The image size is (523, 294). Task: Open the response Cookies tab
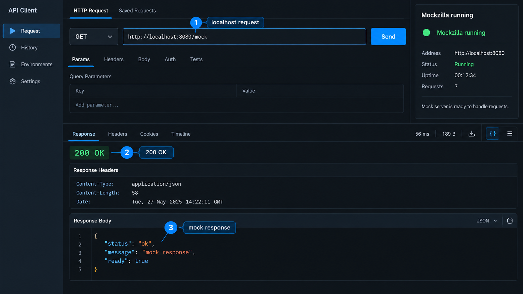tap(149, 134)
